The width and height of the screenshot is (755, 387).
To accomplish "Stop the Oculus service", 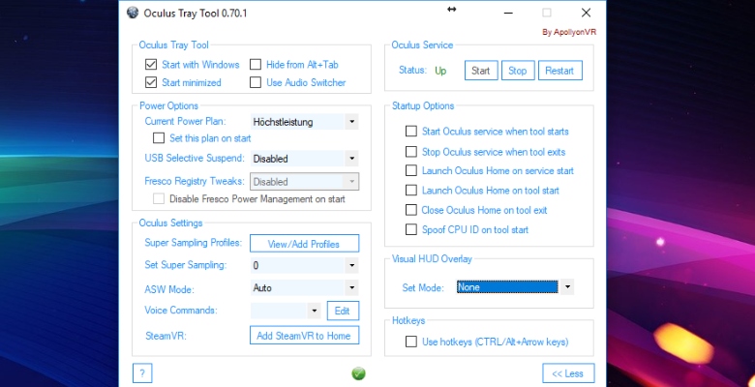I will [x=518, y=71].
